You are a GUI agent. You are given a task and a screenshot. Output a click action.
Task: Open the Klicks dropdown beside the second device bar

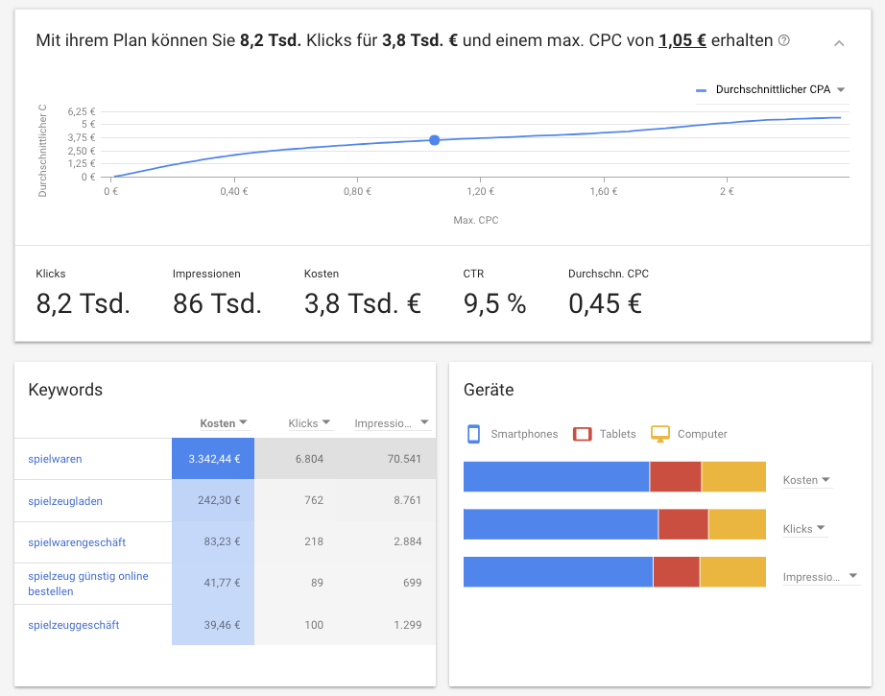point(805,529)
